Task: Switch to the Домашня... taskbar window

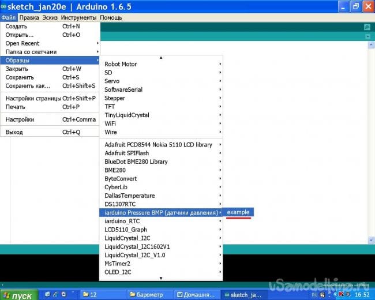Action: (x=196, y=294)
